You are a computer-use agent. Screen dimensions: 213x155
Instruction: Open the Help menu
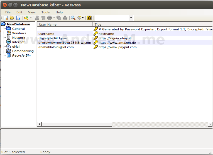click(x=59, y=12)
